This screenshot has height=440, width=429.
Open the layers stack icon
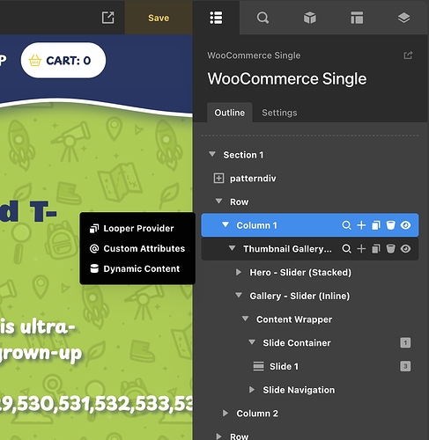(403, 18)
